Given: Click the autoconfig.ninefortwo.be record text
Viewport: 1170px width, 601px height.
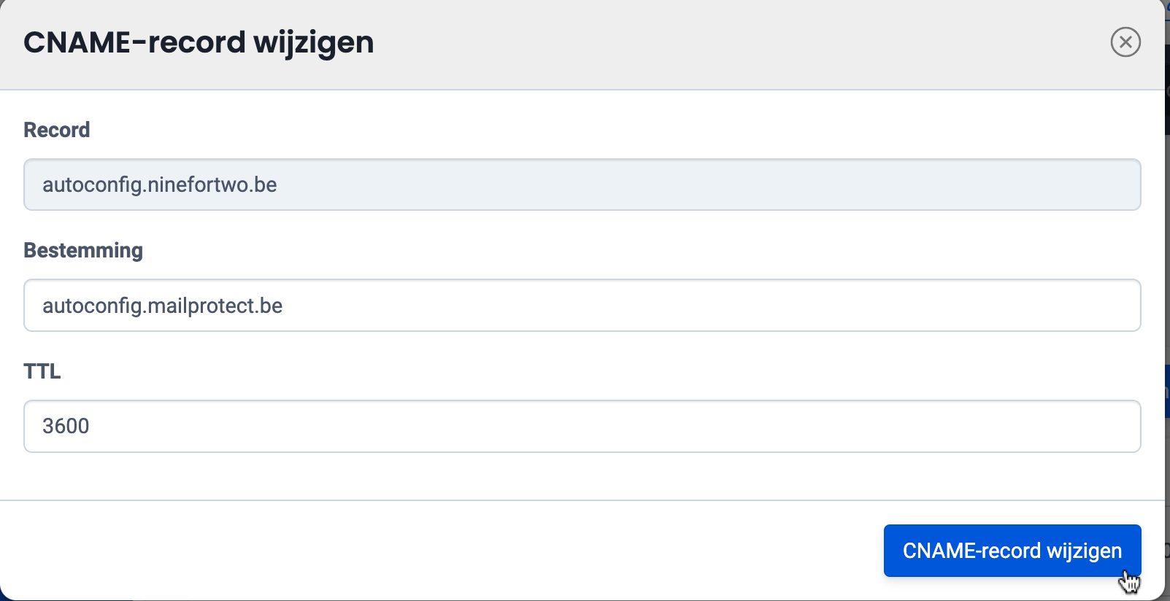Looking at the screenshot, I should 159,185.
